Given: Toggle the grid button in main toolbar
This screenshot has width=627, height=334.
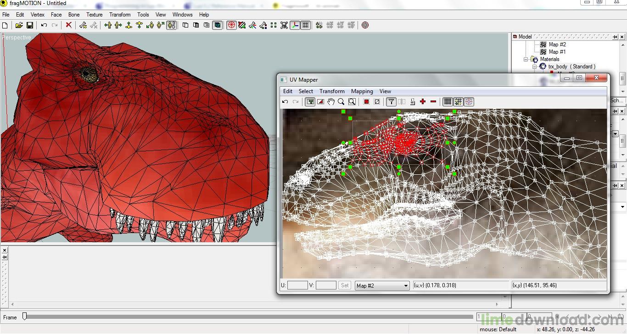Looking at the screenshot, I should (x=306, y=25).
